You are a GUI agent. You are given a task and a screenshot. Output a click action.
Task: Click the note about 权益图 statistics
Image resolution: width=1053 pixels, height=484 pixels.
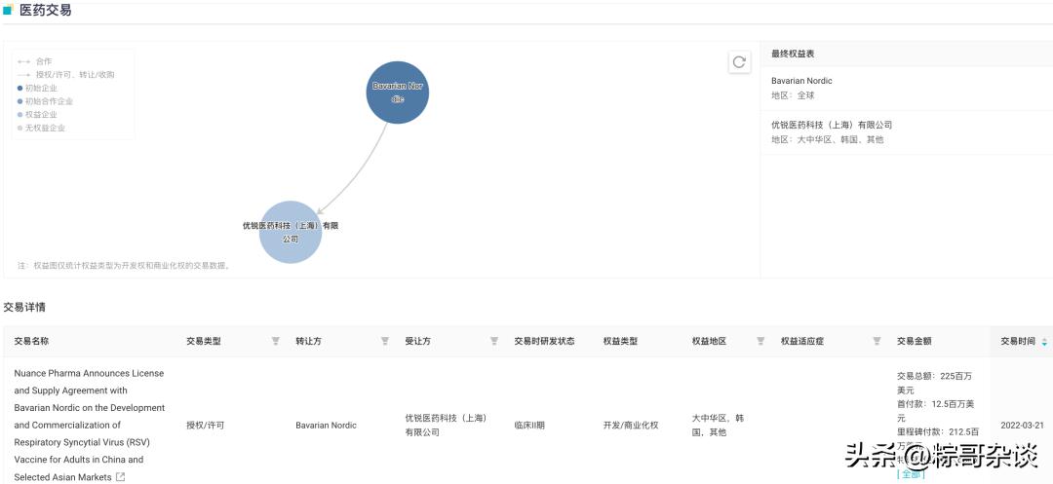(125, 266)
